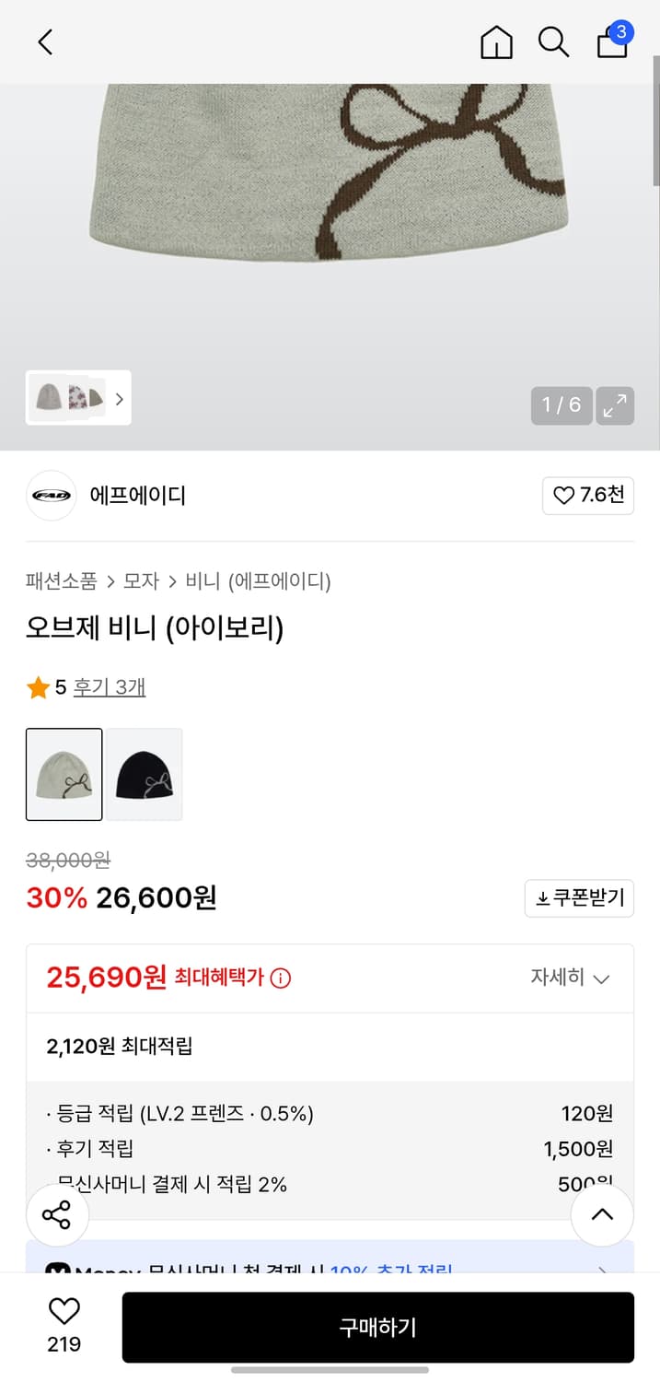Tap the share icon button
This screenshot has width=660, height=1382.
(x=57, y=1215)
